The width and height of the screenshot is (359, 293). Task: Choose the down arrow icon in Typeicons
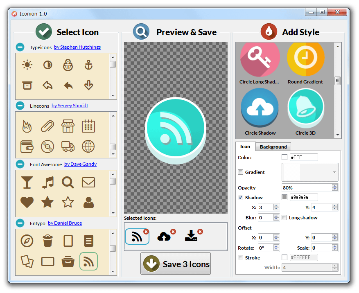88,85
